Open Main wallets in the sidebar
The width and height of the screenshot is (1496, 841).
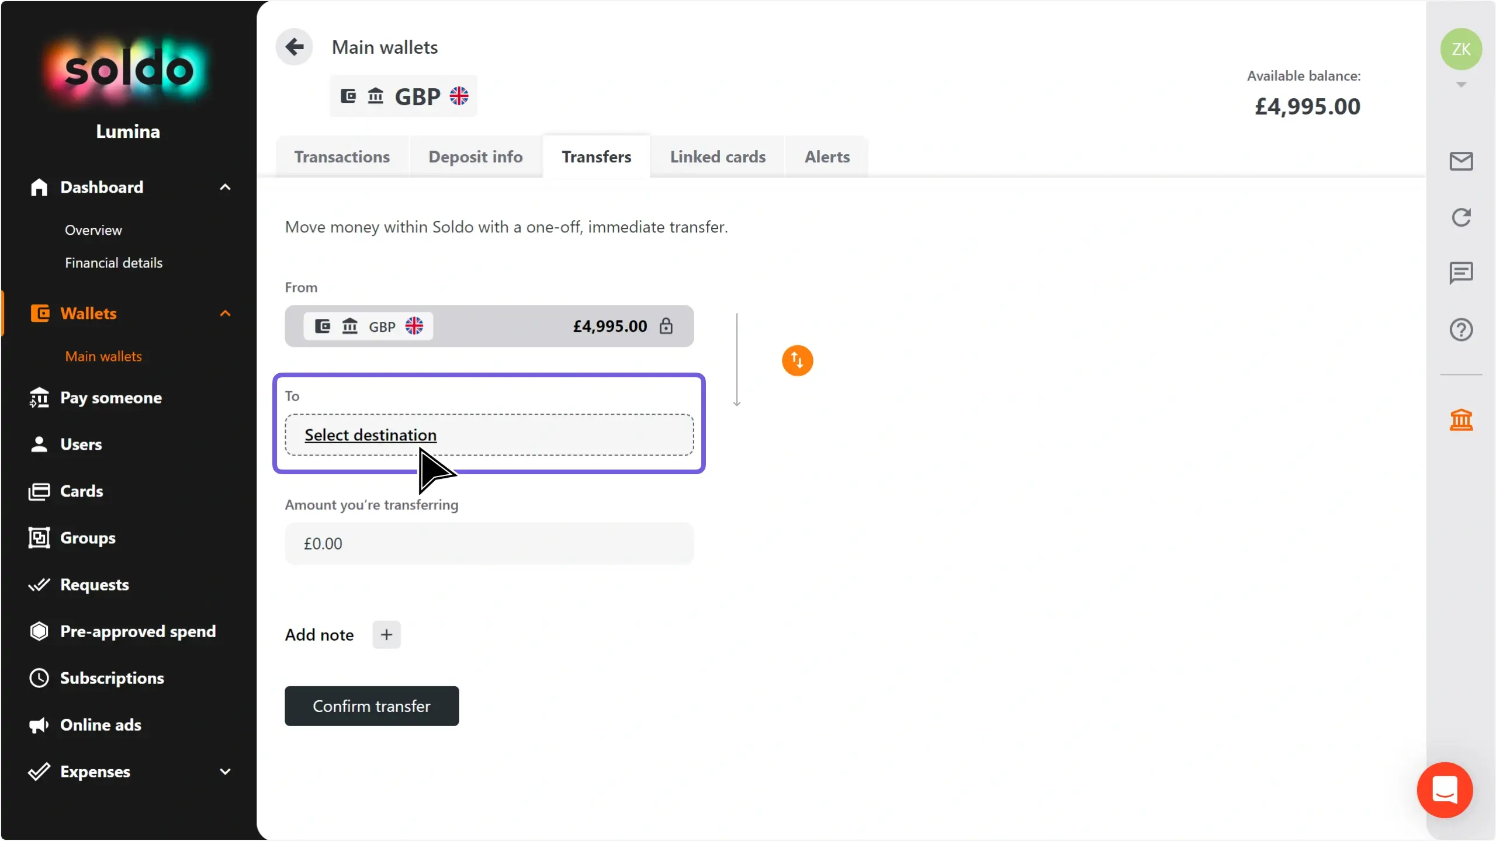click(x=103, y=356)
